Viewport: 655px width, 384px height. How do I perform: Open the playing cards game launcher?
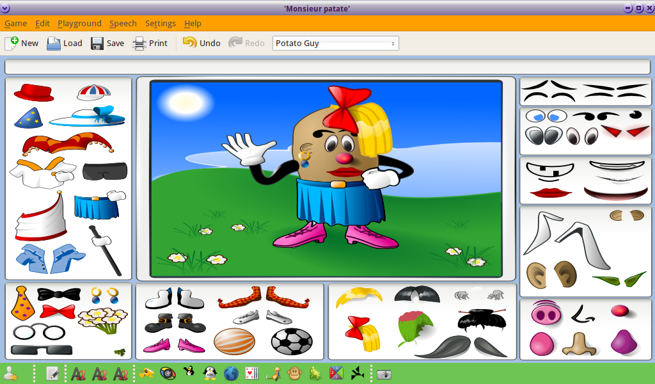252,373
